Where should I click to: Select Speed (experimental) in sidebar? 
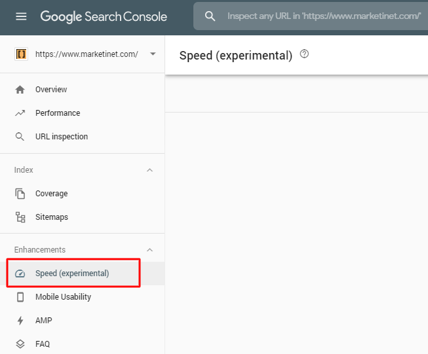pos(72,274)
